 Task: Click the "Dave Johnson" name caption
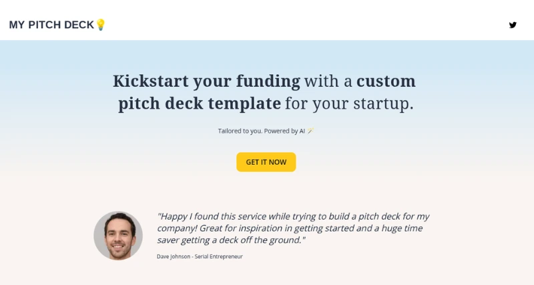click(174, 256)
